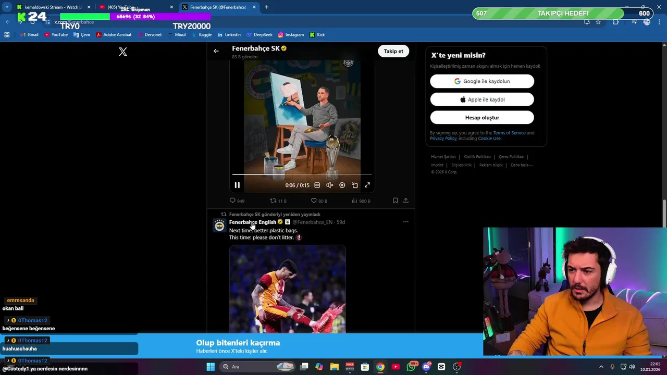Open Cookie Use link
The height and width of the screenshot is (375, 667).
[489, 139]
